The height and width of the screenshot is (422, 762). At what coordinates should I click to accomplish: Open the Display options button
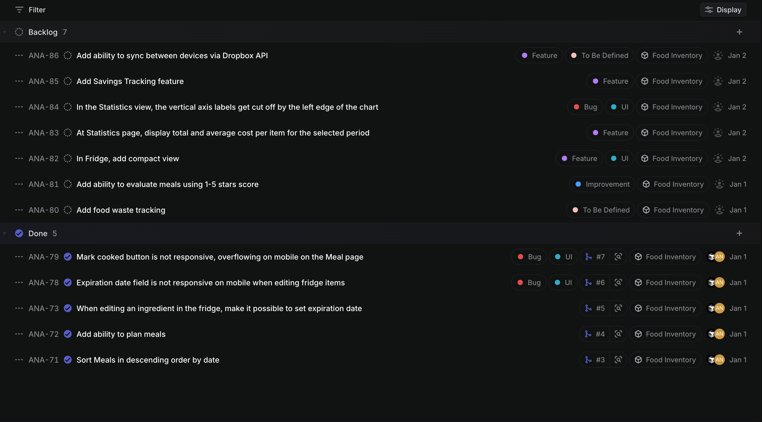pos(723,10)
